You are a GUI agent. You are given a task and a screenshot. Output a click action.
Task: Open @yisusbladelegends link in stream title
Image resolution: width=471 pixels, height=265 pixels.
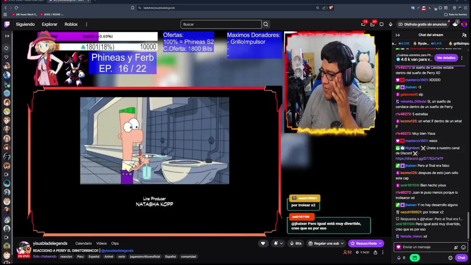pyautogui.click(x=117, y=251)
